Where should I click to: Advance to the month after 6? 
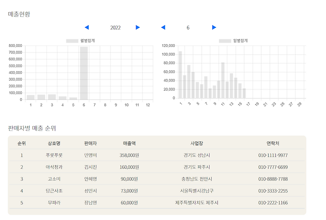pyautogui.click(x=214, y=27)
